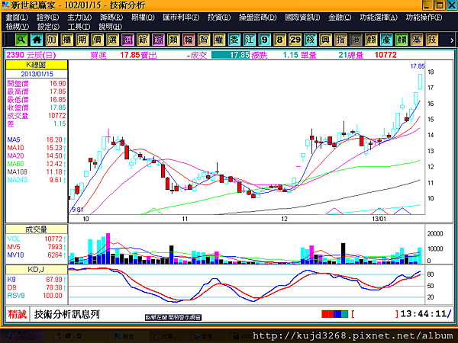Click the yellow K線圖 panel header
458x343 pixels.
click(x=37, y=65)
